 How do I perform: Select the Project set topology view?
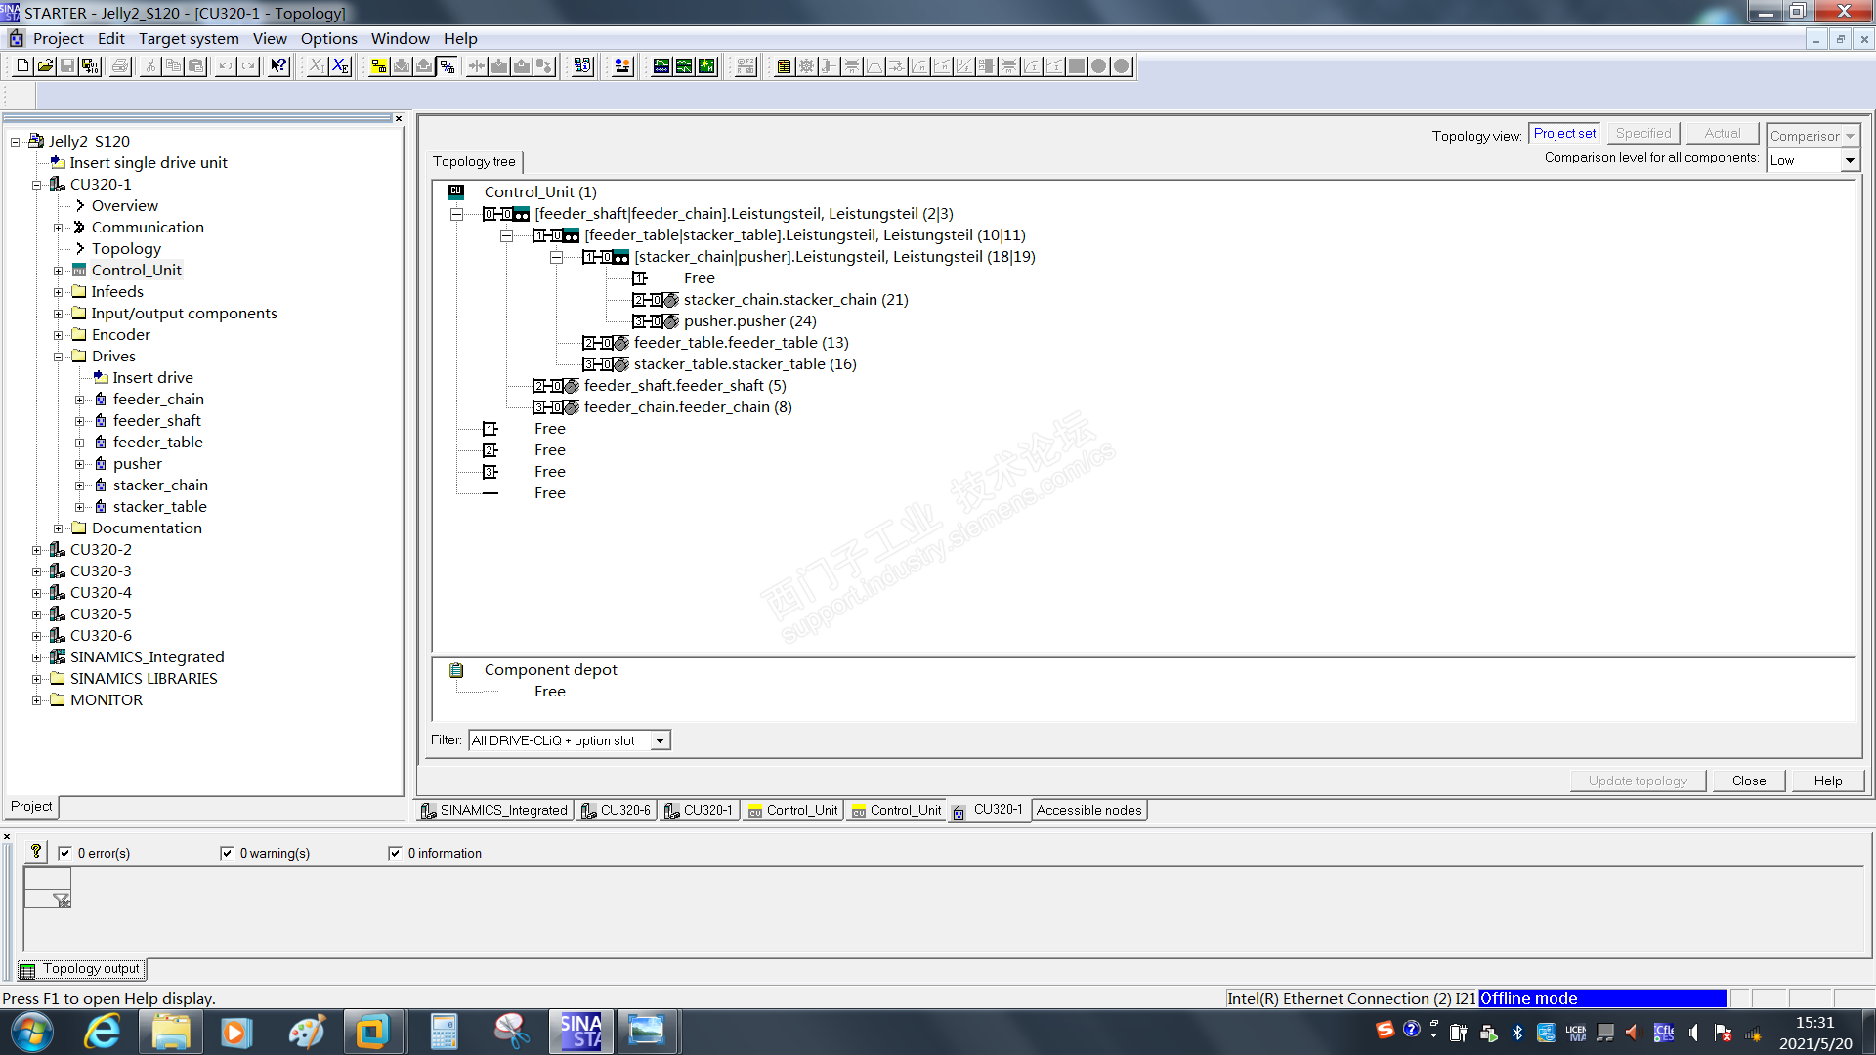point(1564,134)
